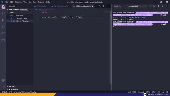
Task: Switch to the 3.1 hello.php tab
Action: (x=41, y=6)
